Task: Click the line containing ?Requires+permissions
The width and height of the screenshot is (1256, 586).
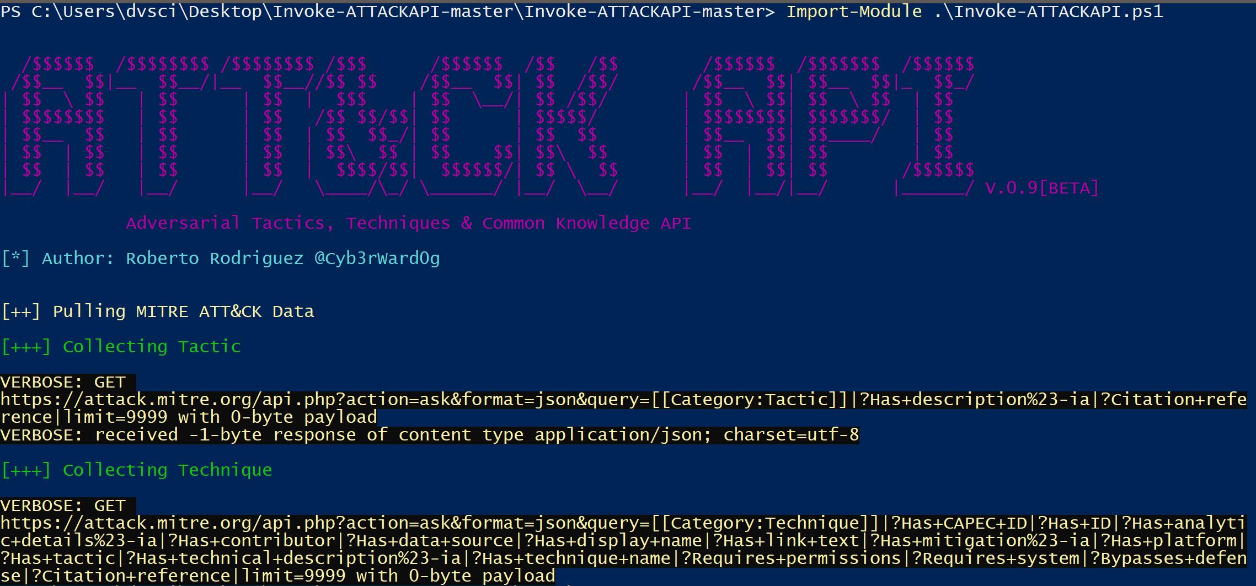Action: pyautogui.click(x=623, y=558)
